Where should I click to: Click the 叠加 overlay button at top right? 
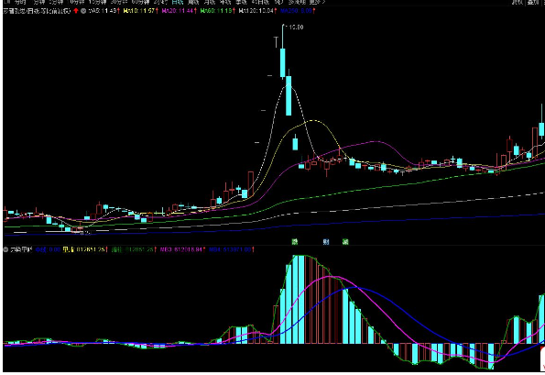click(533, 2)
